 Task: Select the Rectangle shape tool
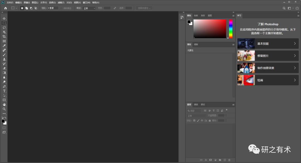[4, 100]
